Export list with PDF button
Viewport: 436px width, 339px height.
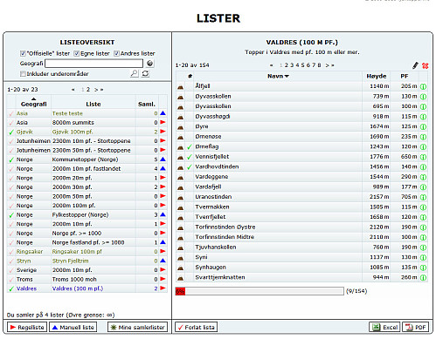tap(416, 327)
